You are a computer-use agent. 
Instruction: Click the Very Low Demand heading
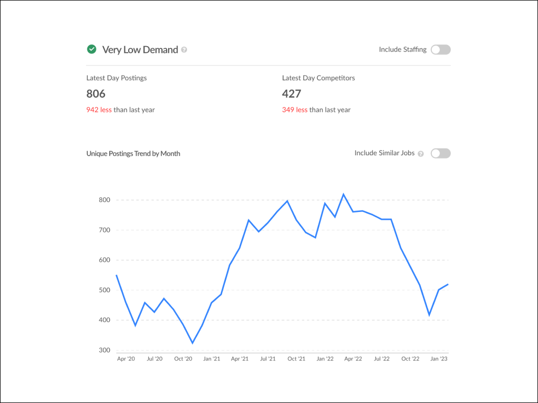(x=140, y=50)
